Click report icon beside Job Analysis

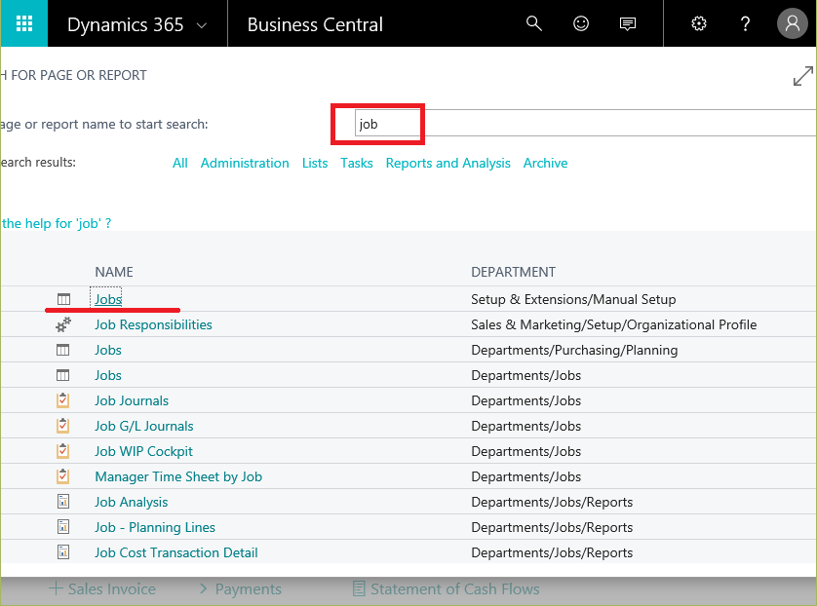(x=63, y=502)
